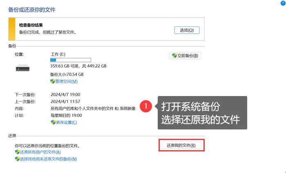Viewport: 286px width, 173px height.
Task: Click the 检查备份结果 heading text
Action: point(31,25)
